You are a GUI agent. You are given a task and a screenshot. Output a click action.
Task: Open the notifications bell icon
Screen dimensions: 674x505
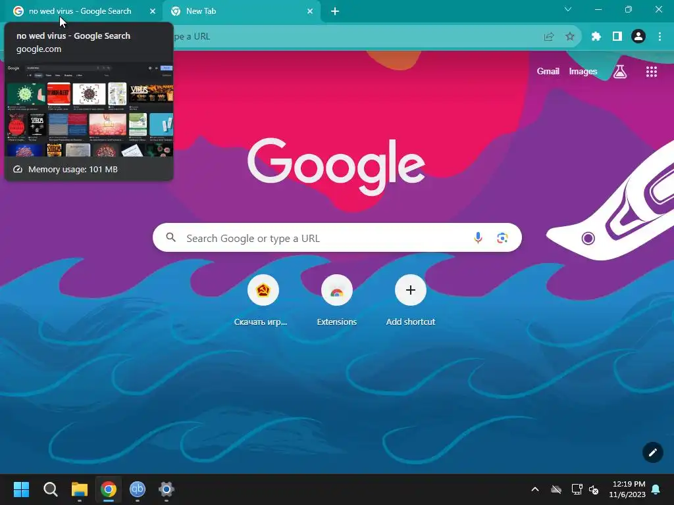(656, 489)
